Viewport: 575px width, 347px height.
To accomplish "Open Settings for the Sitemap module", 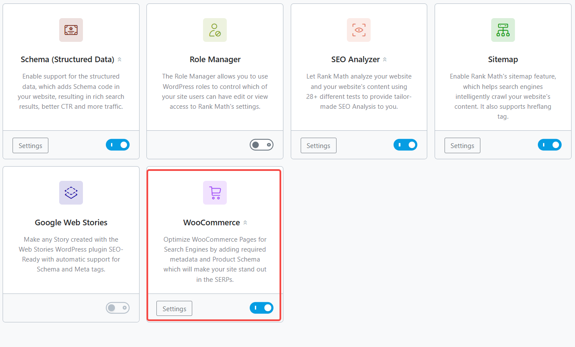I will pos(462,145).
